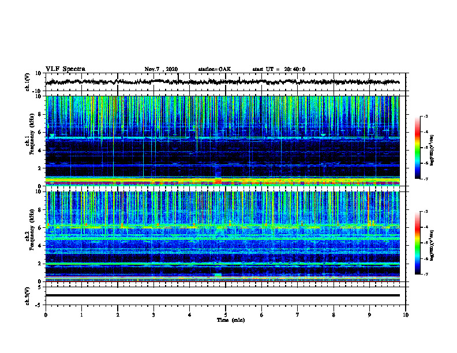Select the "Nov.7 , 2020" date text

coord(161,69)
